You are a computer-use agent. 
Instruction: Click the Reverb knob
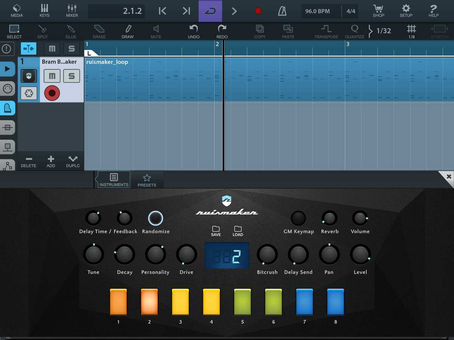tap(329, 218)
